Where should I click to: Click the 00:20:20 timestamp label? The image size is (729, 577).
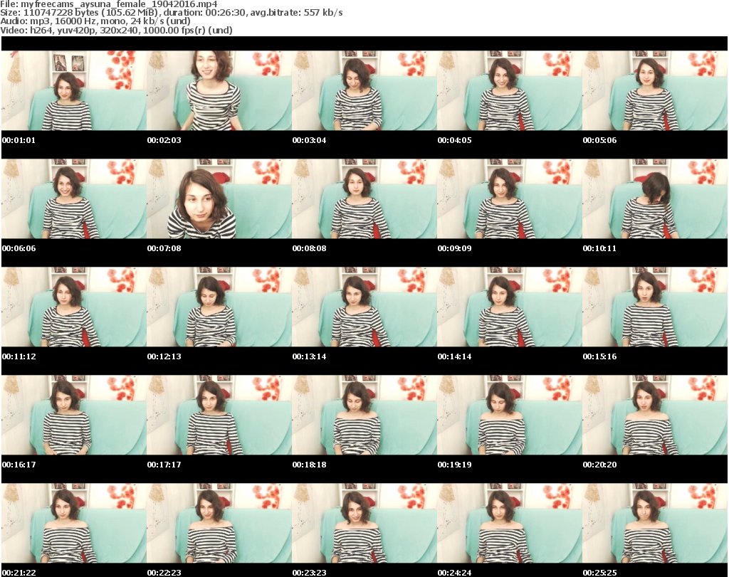click(x=599, y=465)
